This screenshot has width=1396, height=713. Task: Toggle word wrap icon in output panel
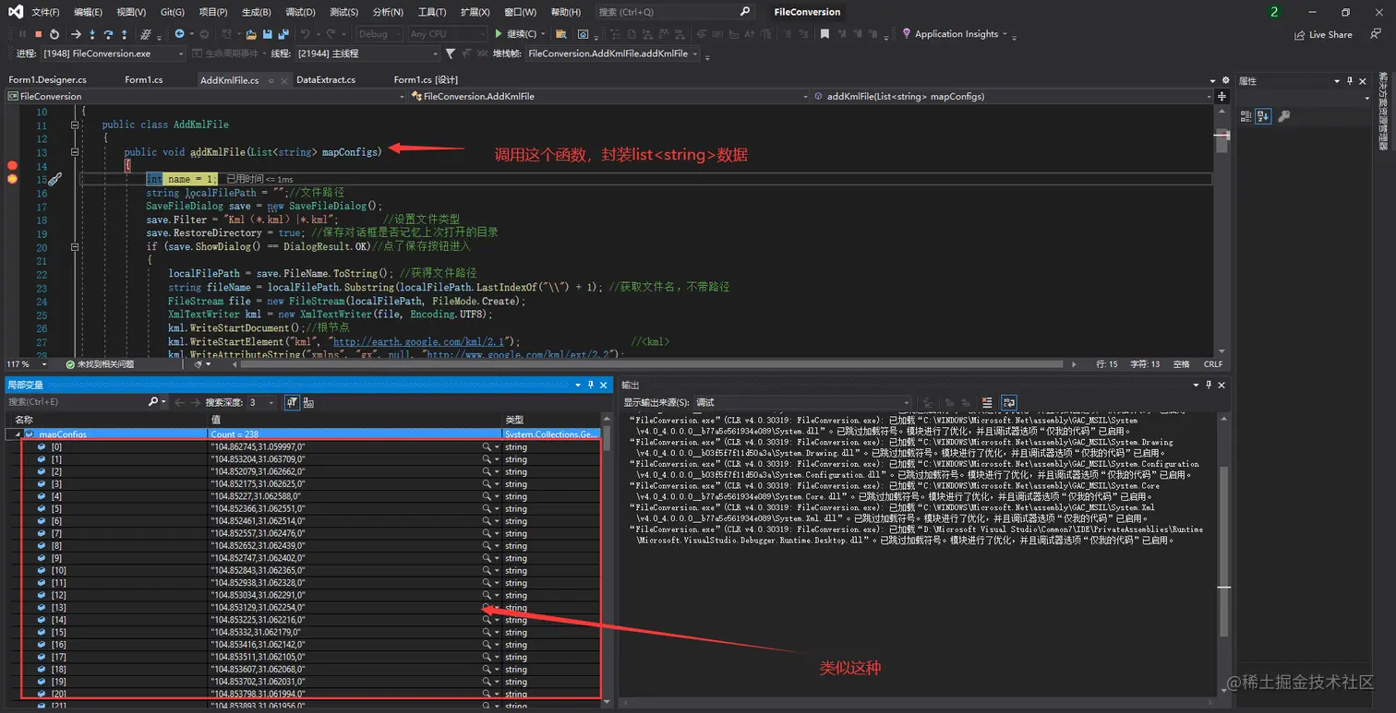tap(1008, 402)
